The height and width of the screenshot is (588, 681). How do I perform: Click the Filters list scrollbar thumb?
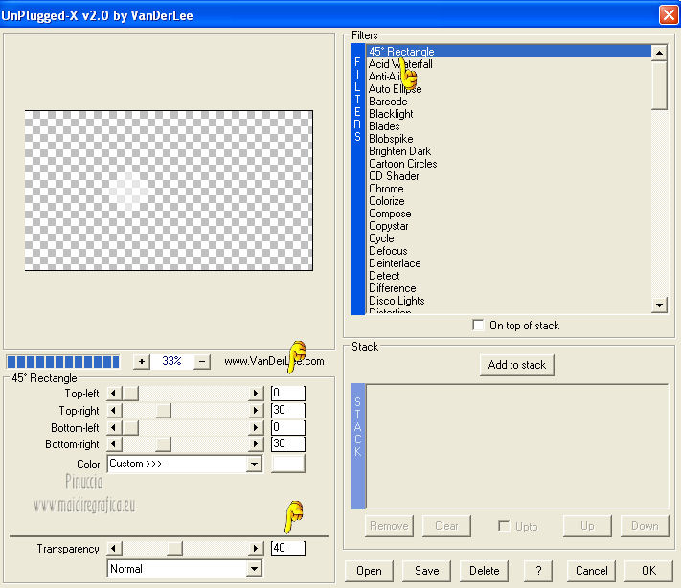[659, 85]
